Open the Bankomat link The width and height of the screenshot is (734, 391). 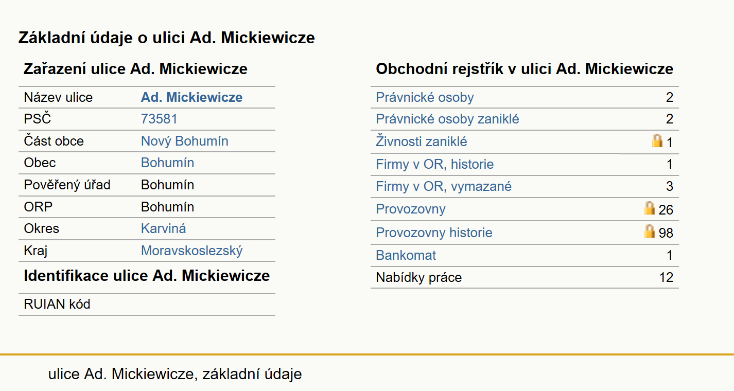pos(406,255)
